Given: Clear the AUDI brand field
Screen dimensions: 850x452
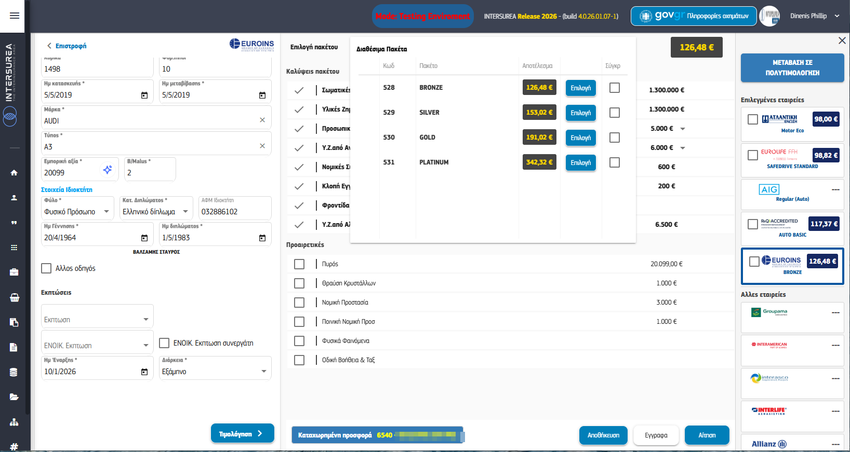Looking at the screenshot, I should [x=262, y=120].
